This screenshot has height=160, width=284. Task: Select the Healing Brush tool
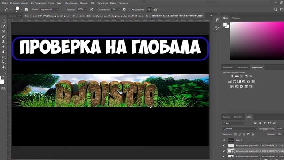[x=3, y=36]
